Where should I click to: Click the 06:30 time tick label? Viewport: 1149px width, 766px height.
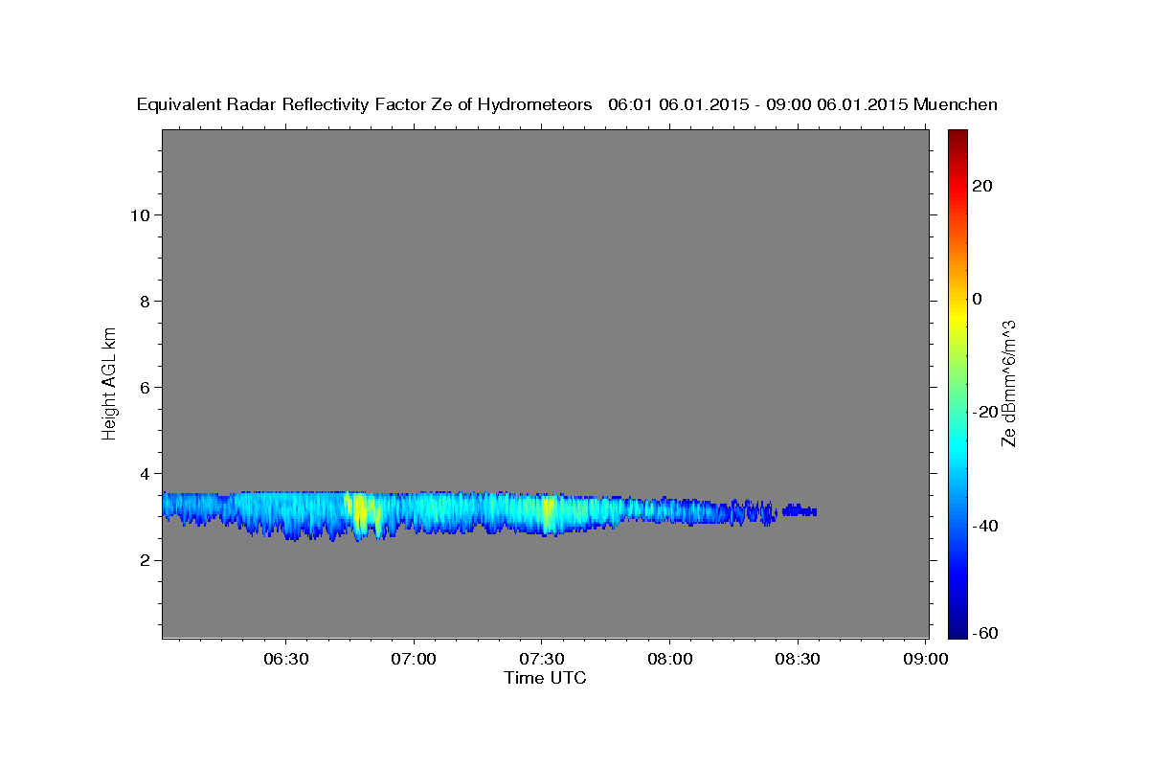[x=286, y=659]
